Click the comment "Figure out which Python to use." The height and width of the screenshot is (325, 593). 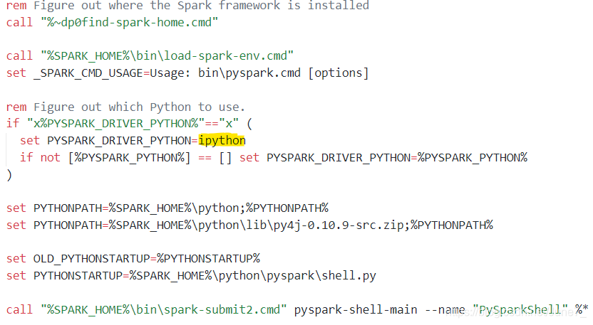point(139,107)
